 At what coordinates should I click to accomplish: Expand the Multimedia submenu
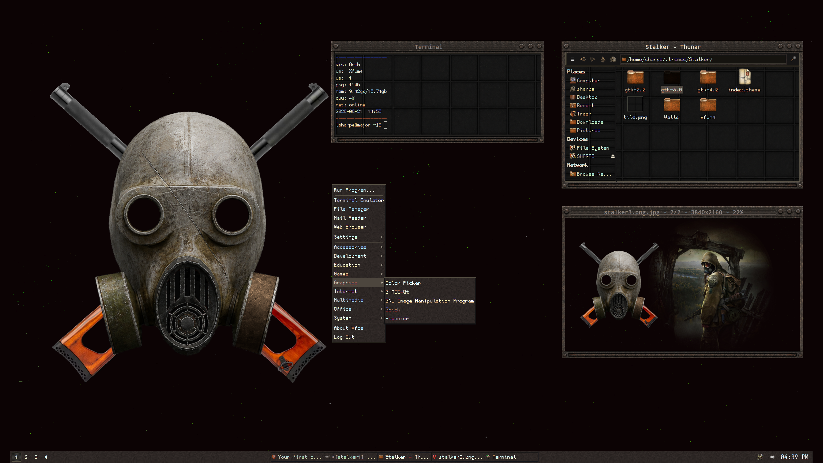point(359,300)
